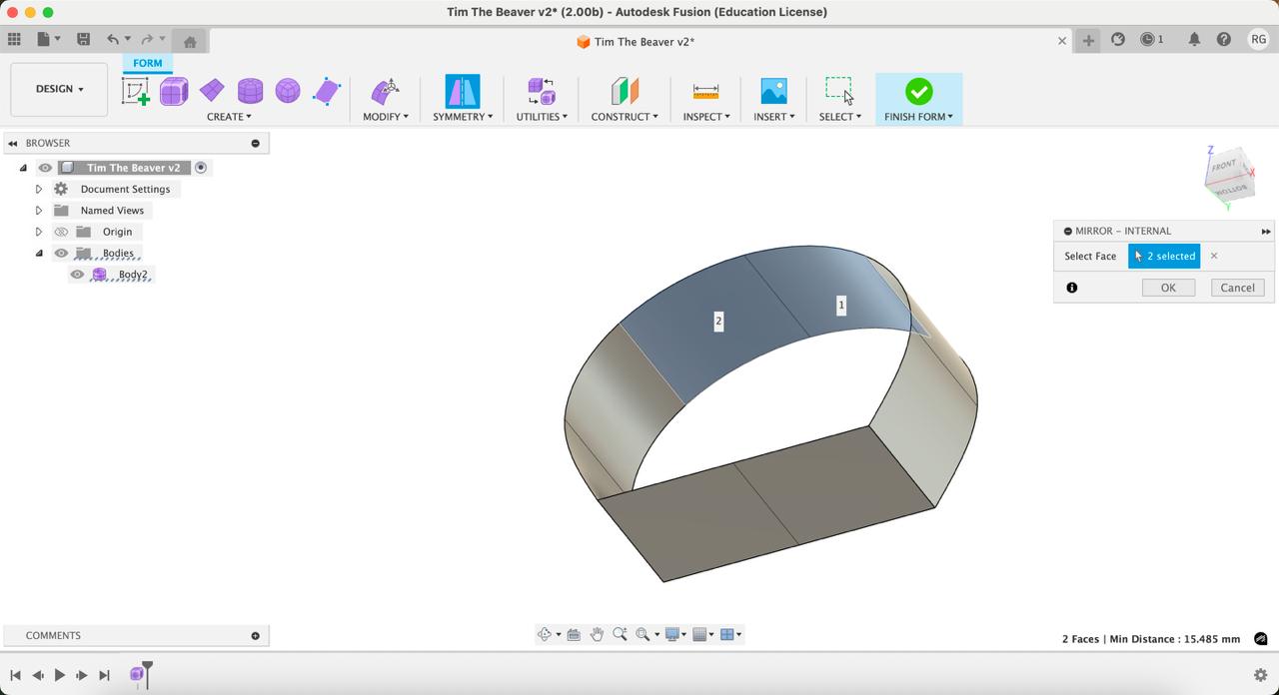Hide the Bodies folder
Viewport: 1279px width, 695px height.
point(61,254)
